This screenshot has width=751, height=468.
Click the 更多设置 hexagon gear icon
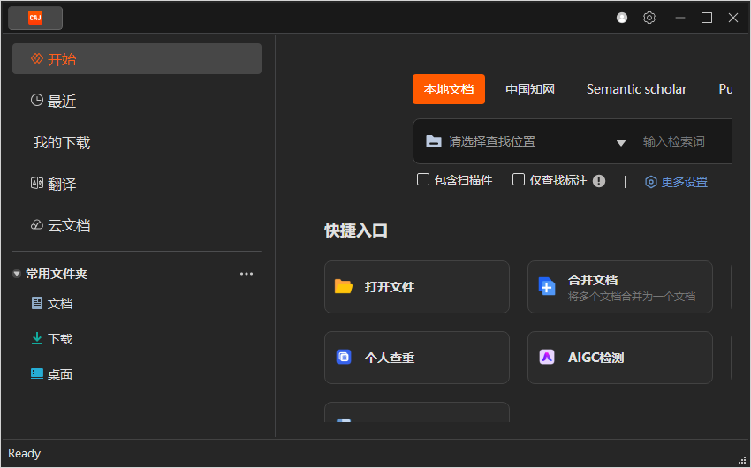650,182
